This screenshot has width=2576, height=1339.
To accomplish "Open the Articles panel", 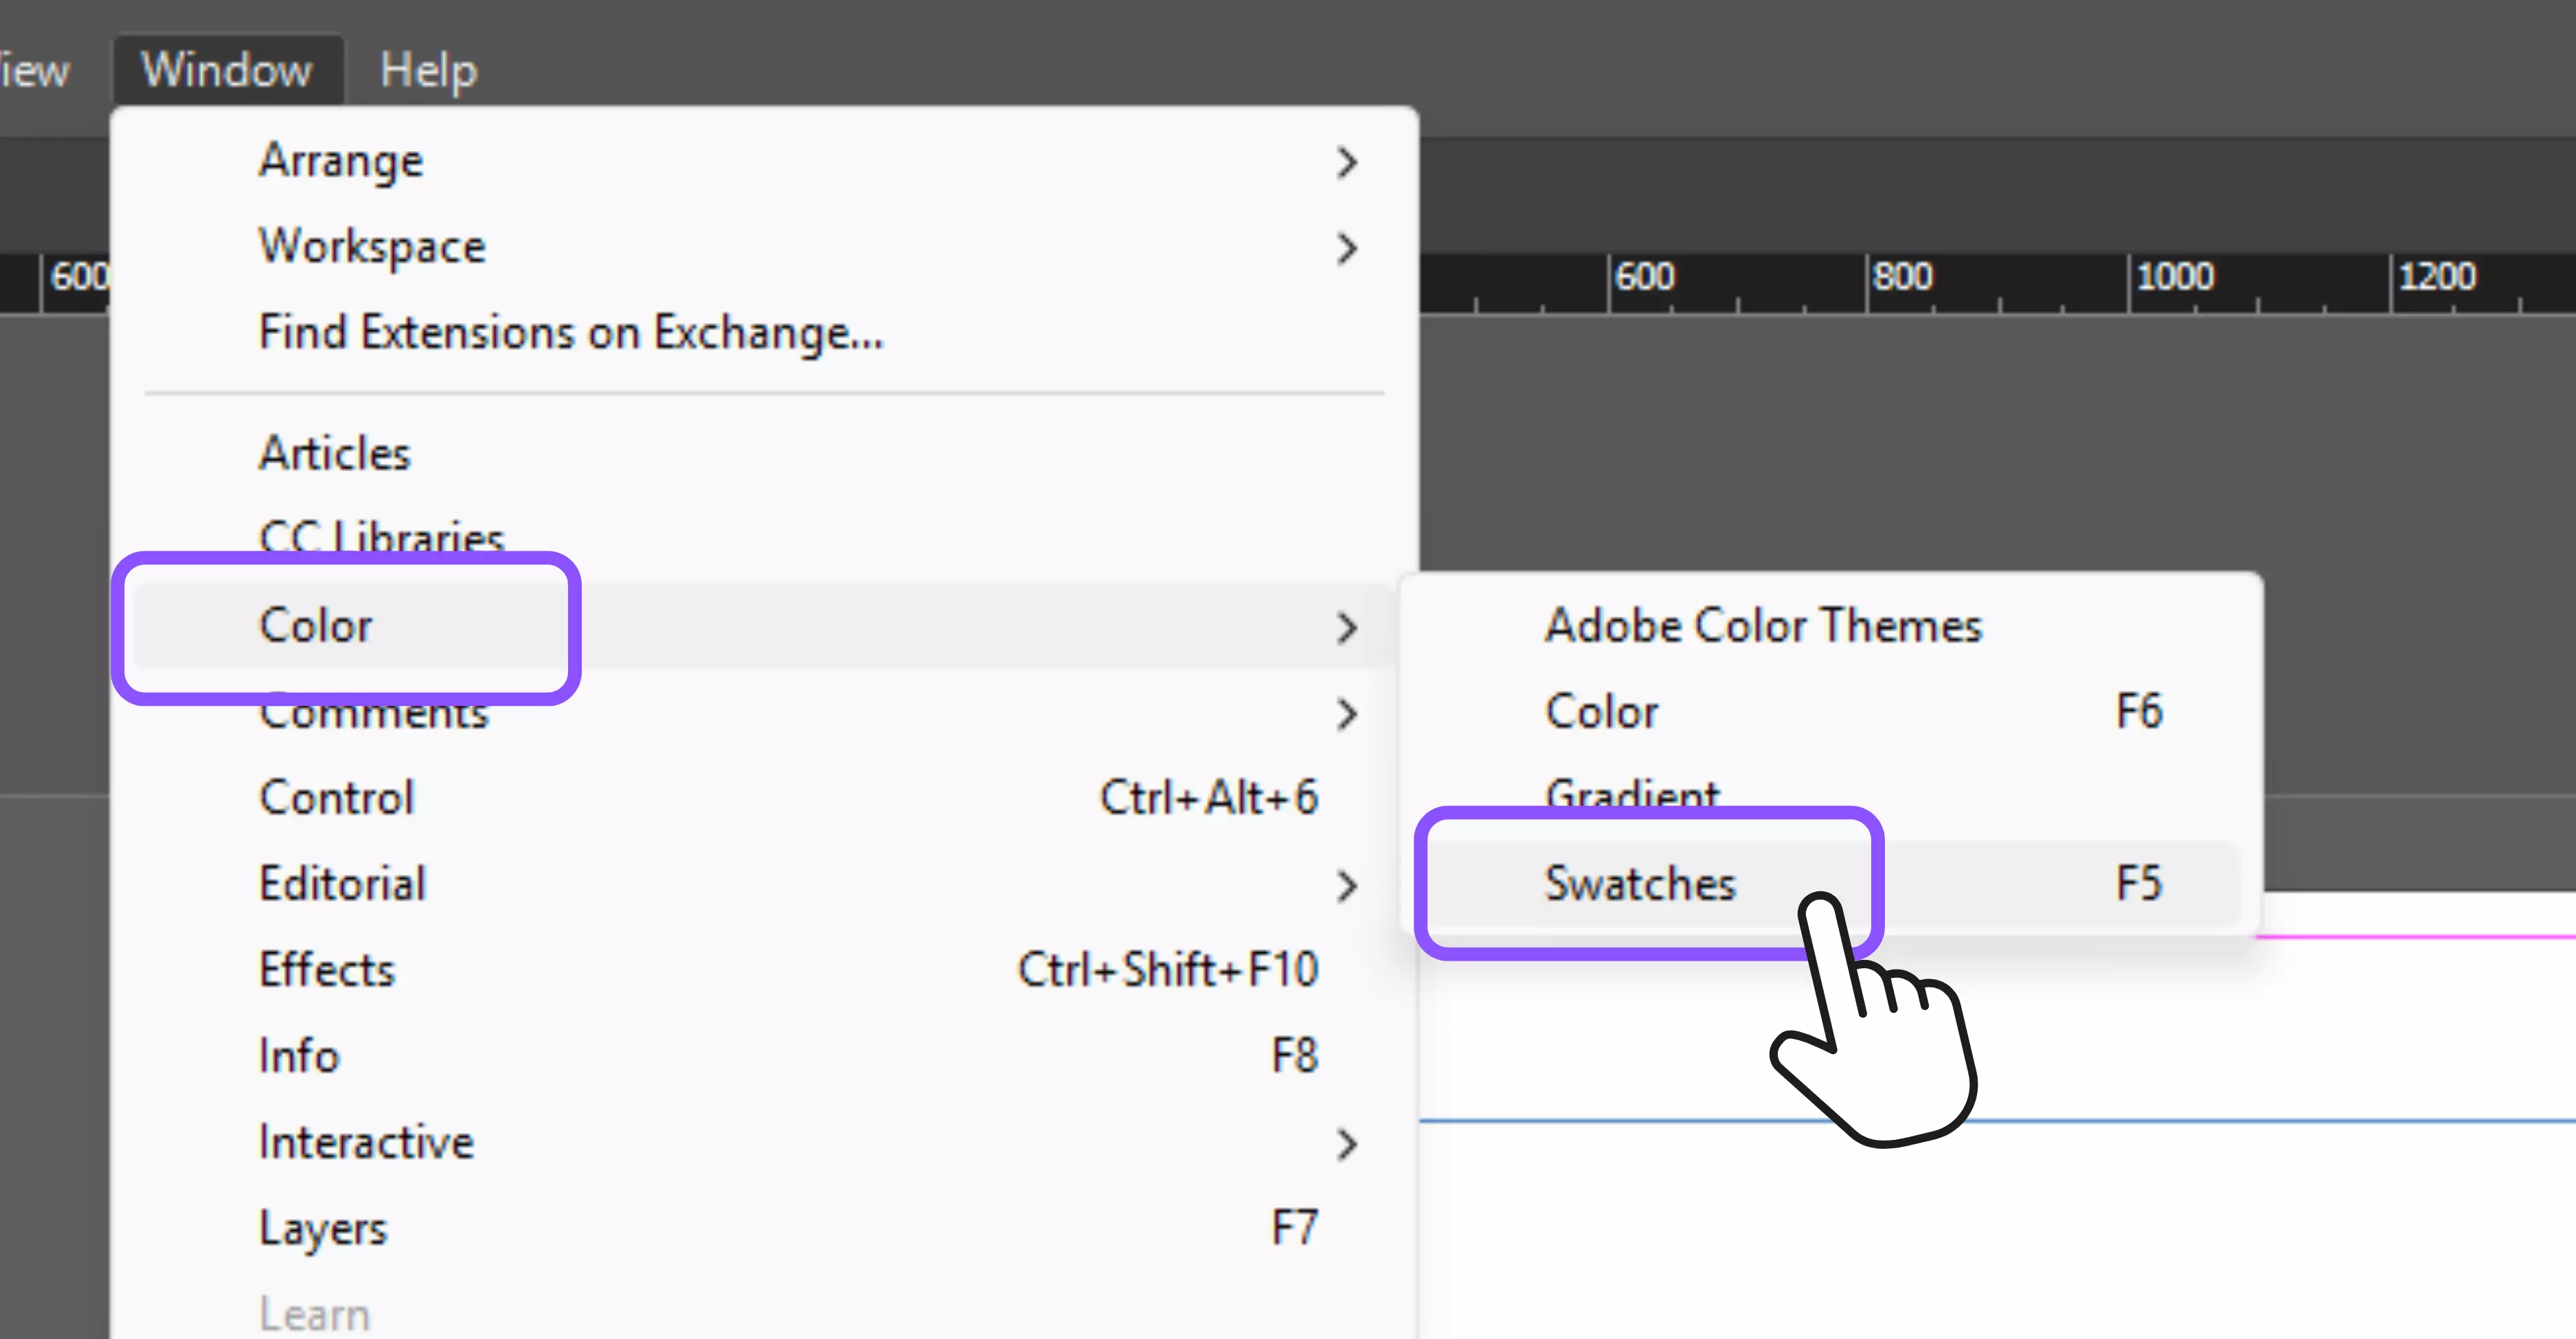I will 335,454.
